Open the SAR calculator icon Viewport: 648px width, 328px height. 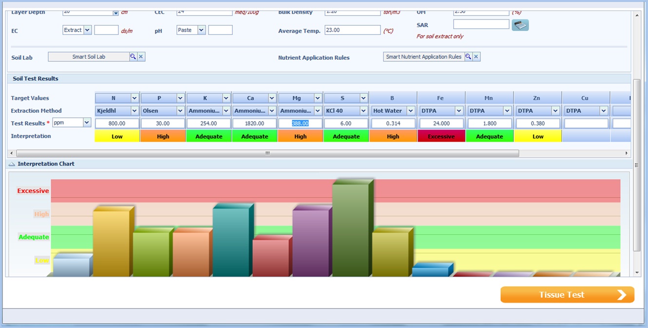pos(520,25)
